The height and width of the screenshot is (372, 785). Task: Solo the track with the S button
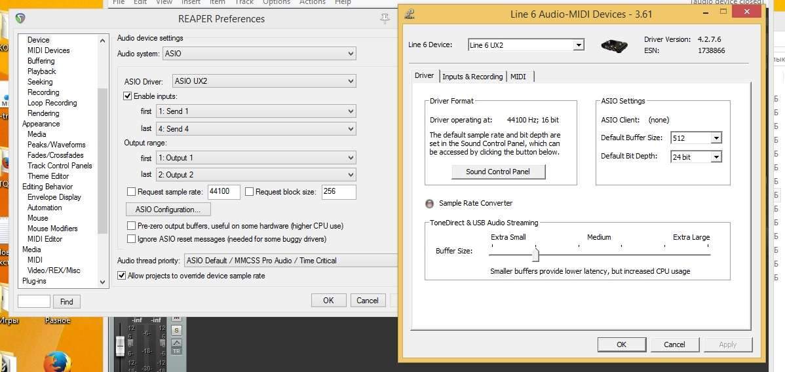[176, 330]
